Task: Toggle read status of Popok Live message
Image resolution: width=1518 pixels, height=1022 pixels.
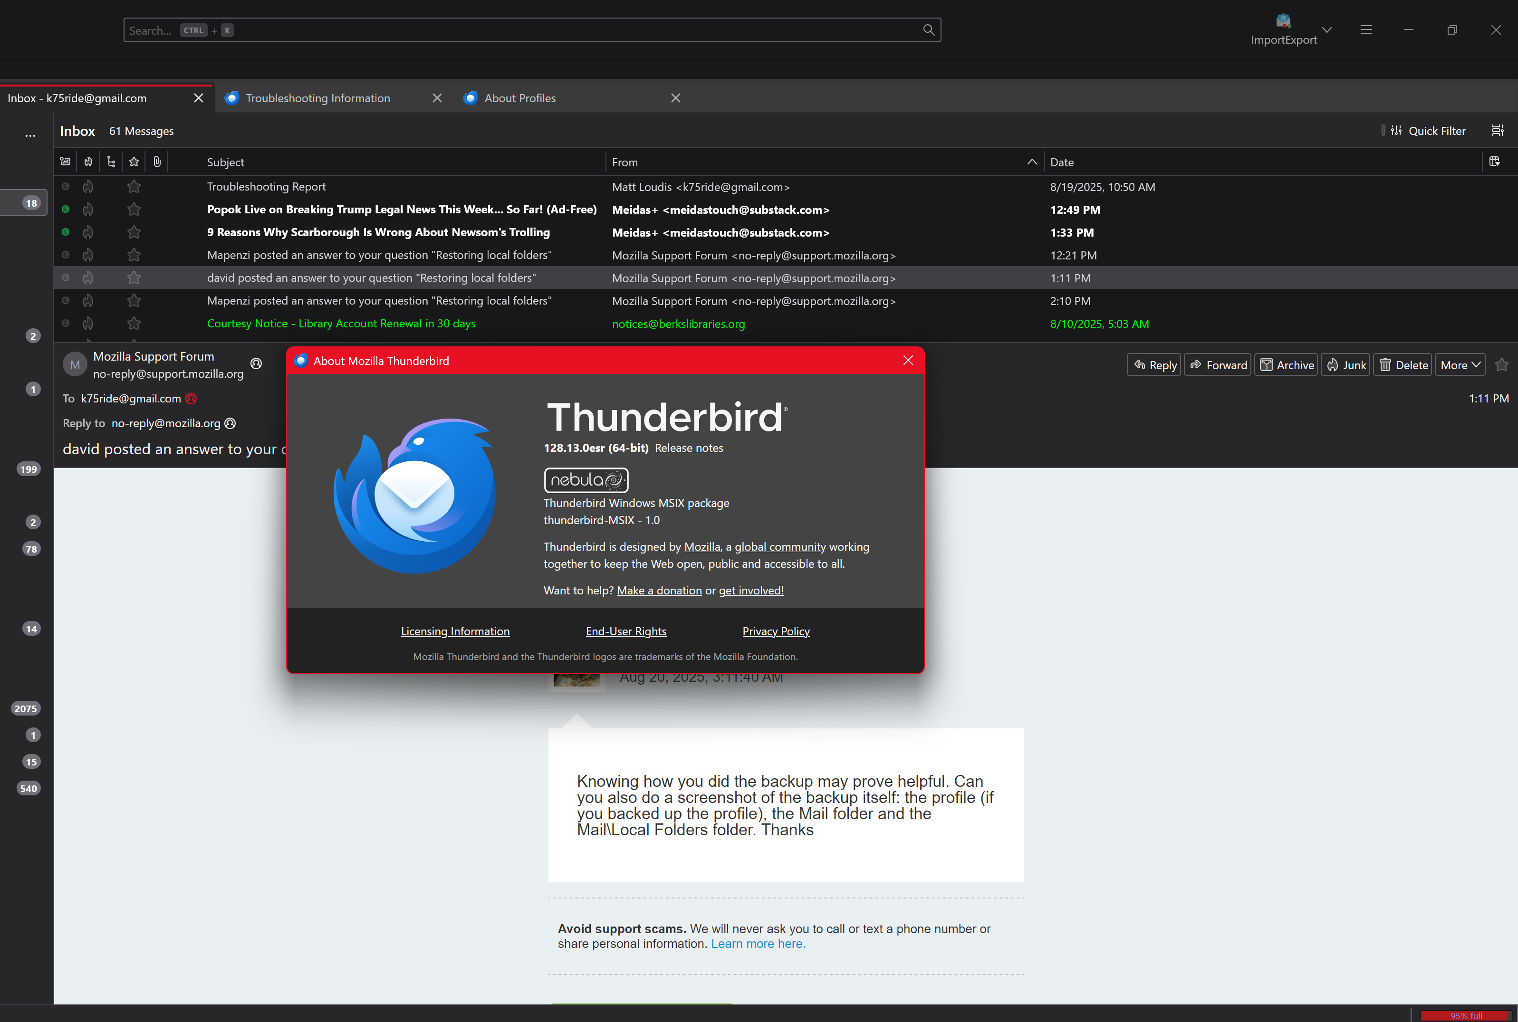Action: pos(66,210)
